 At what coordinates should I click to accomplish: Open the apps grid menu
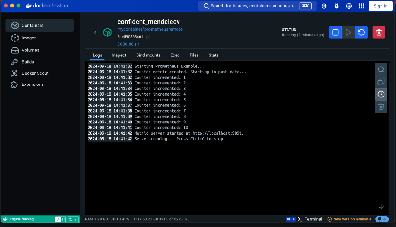pos(361,6)
